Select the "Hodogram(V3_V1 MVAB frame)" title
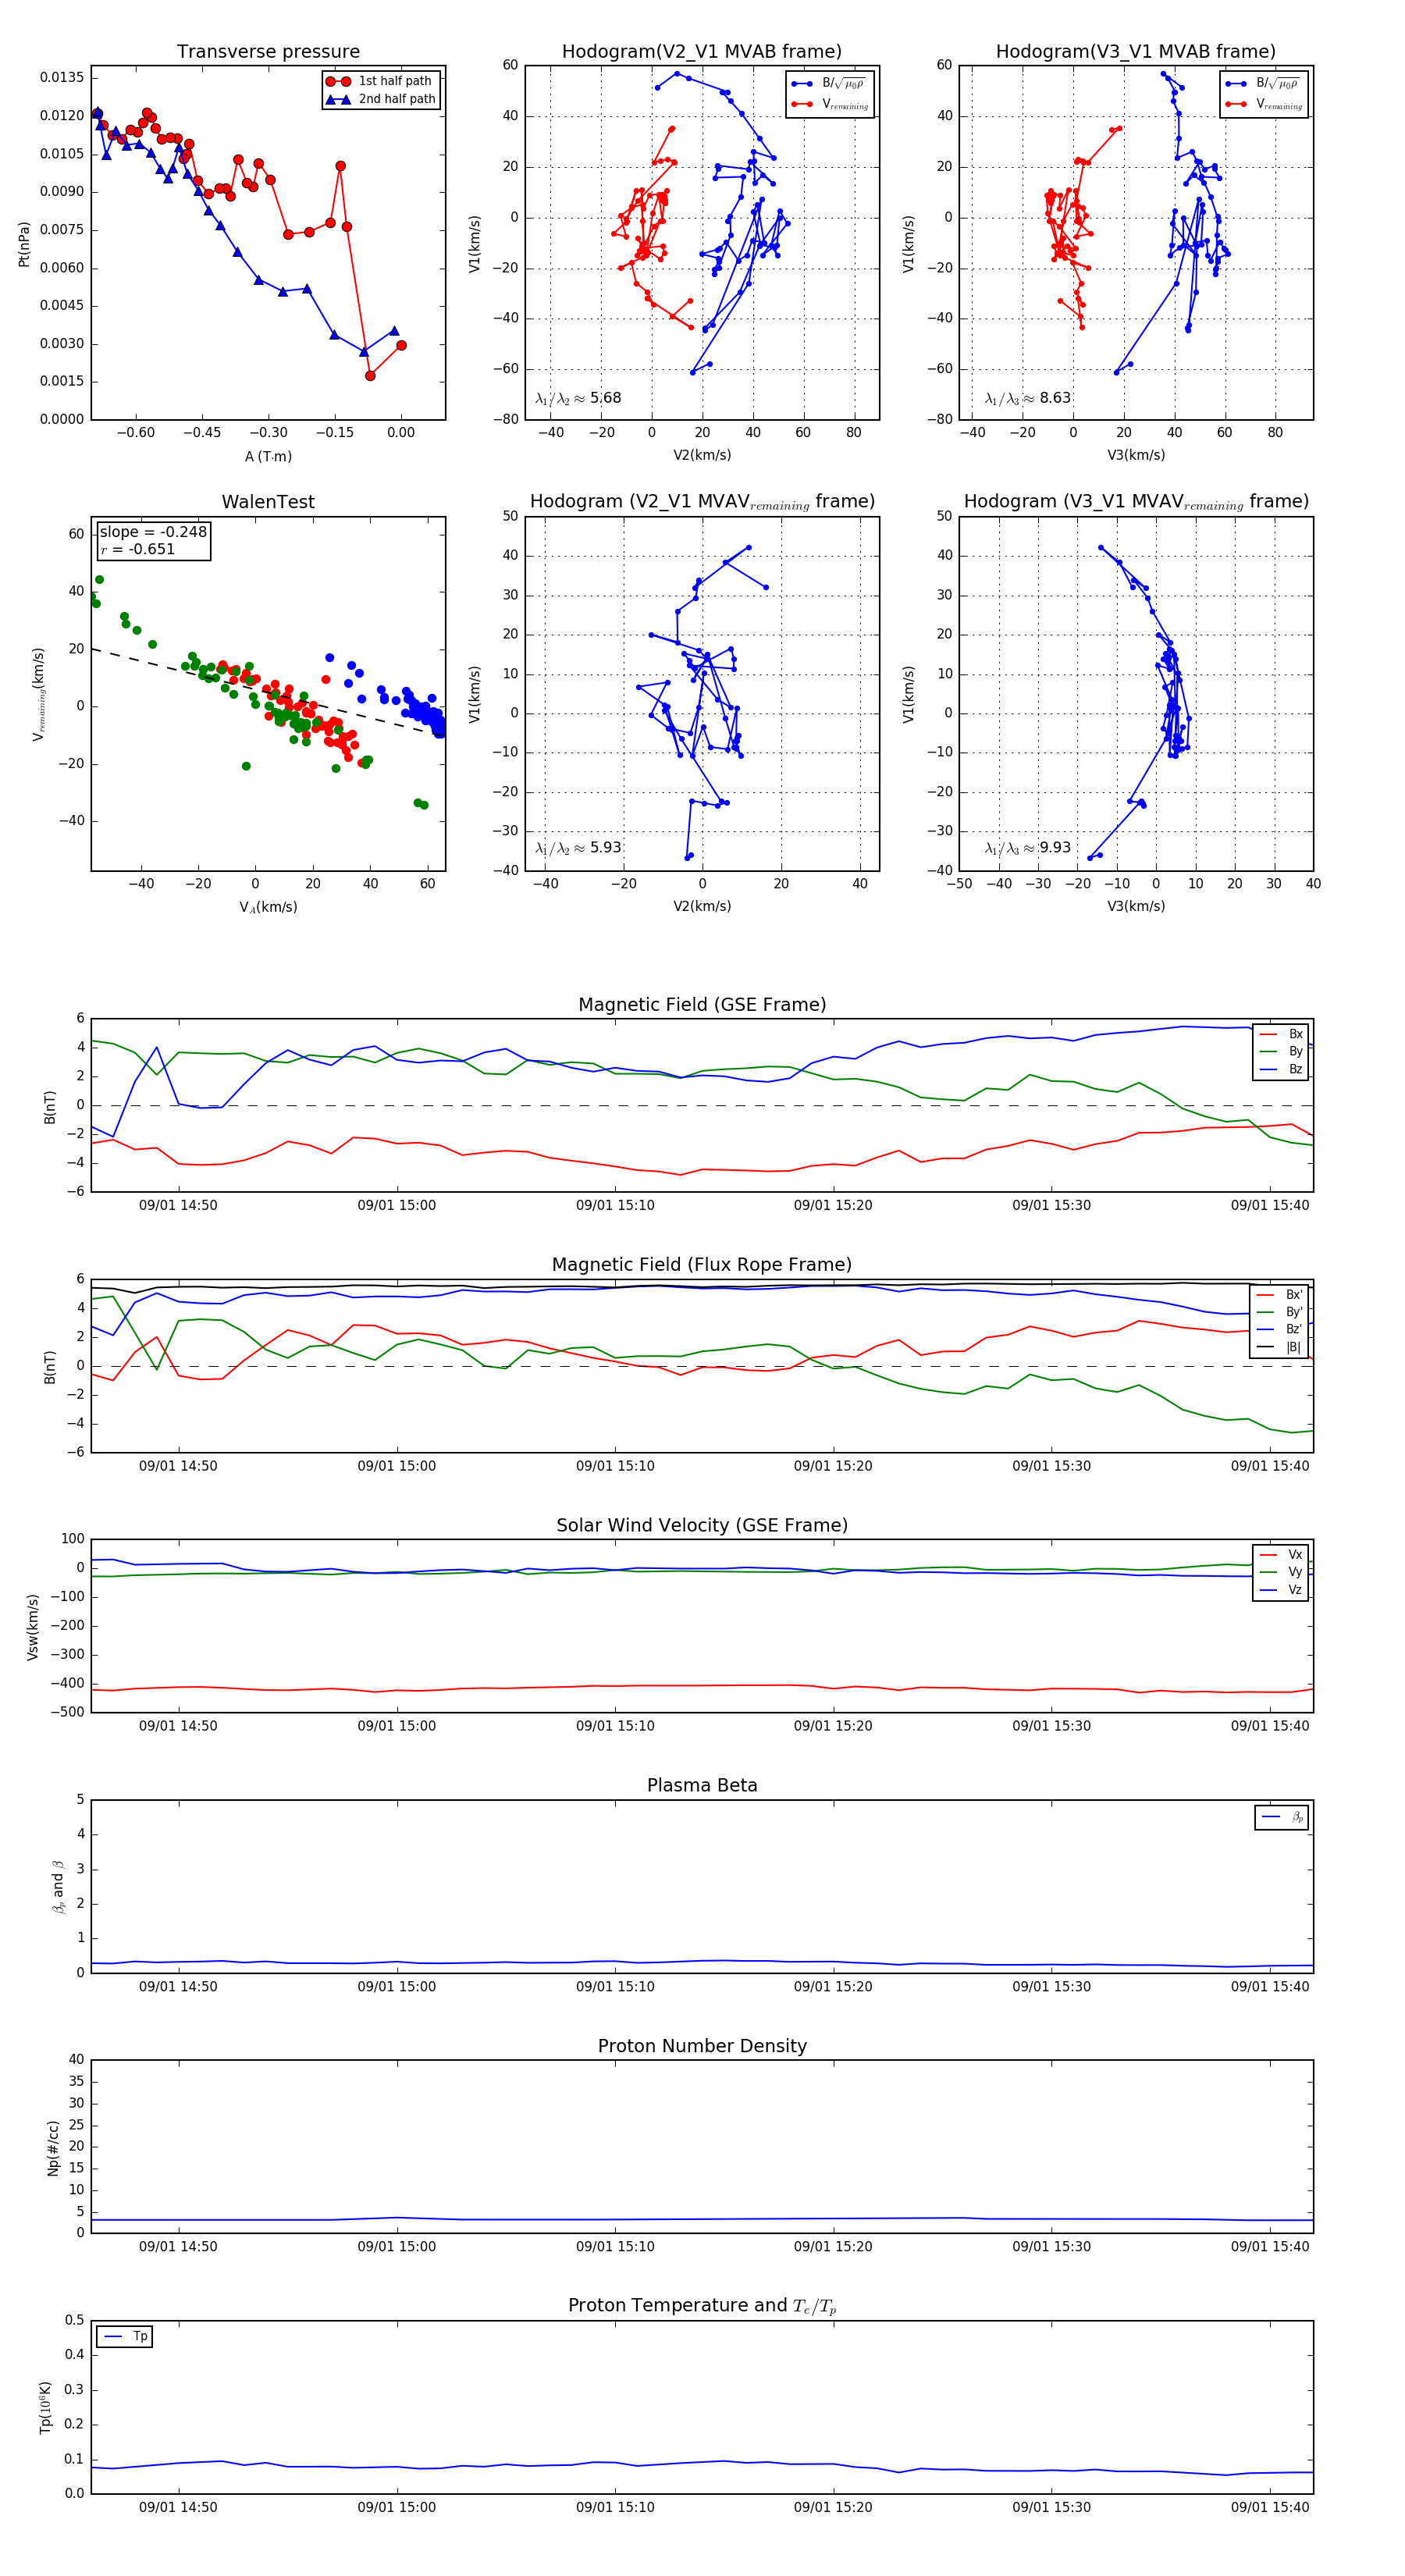The image size is (1405, 2576). pyautogui.click(x=1136, y=52)
